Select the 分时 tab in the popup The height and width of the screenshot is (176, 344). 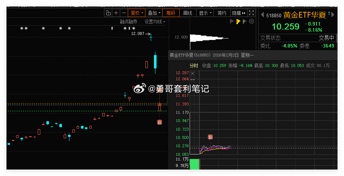click(194, 66)
